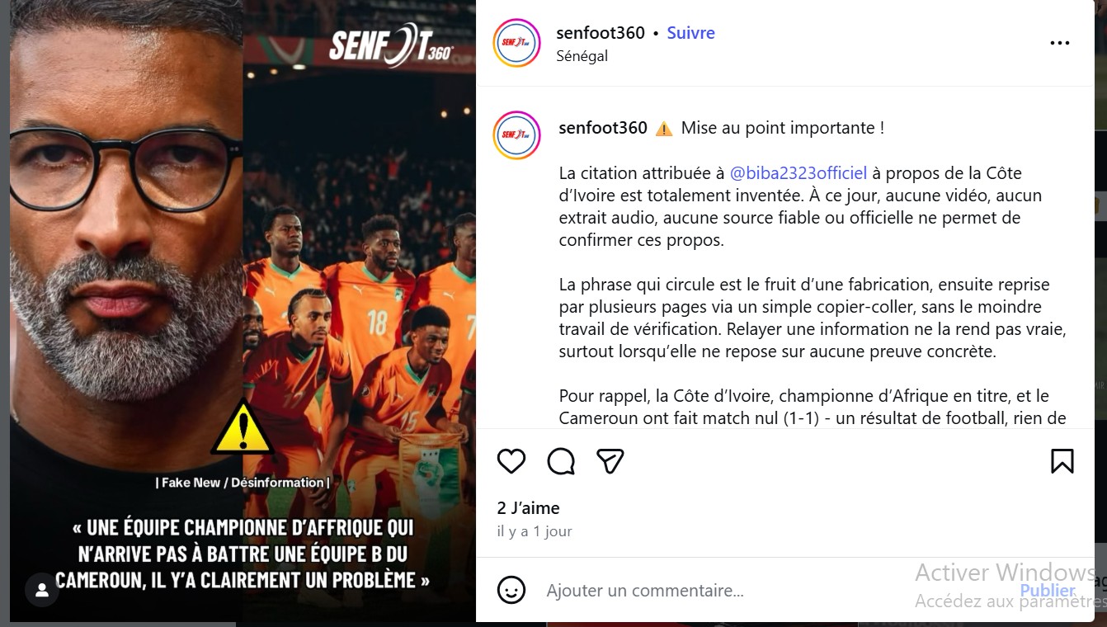Open the Sénégal location link
Image resolution: width=1107 pixels, height=627 pixels.
point(582,56)
